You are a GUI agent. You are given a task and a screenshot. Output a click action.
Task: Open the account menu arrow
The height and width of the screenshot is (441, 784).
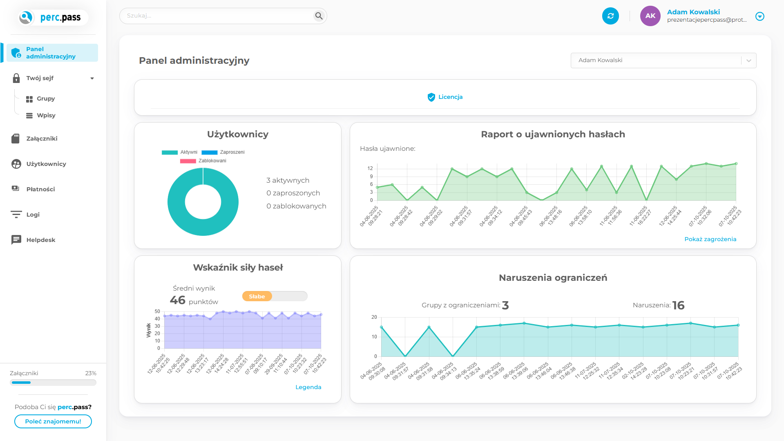759,16
